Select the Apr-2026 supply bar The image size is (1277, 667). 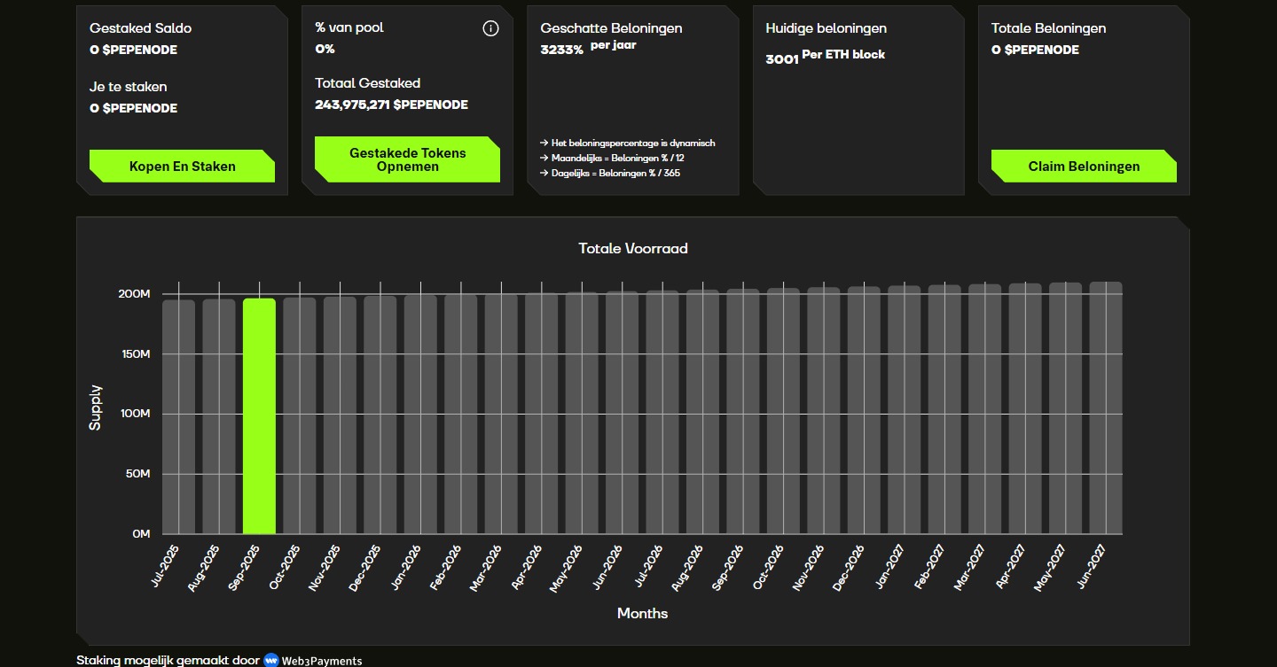tap(542, 414)
